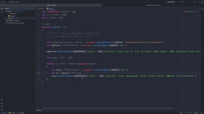Viewport: 204px width, 114px height.
Task: Open the Project view selector dropdown
Action: tap(8, 9)
